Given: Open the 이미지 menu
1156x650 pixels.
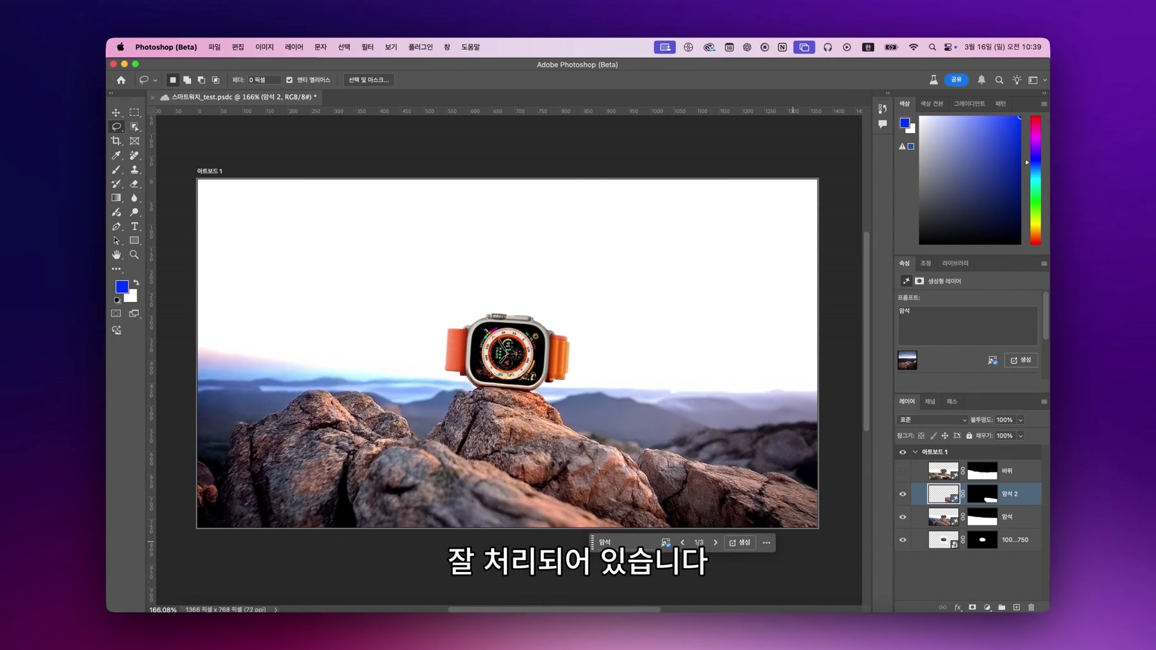Looking at the screenshot, I should point(264,47).
